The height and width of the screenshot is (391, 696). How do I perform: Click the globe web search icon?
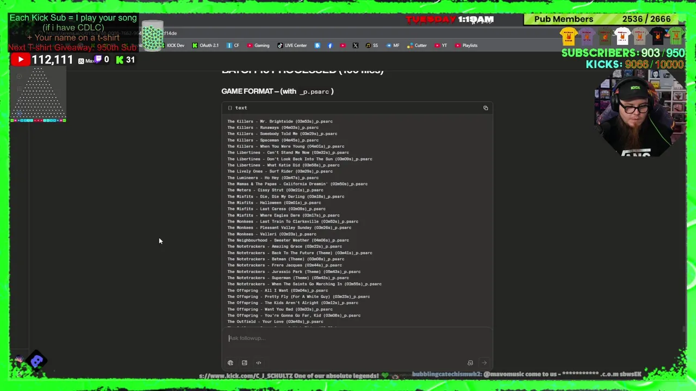[231, 363]
